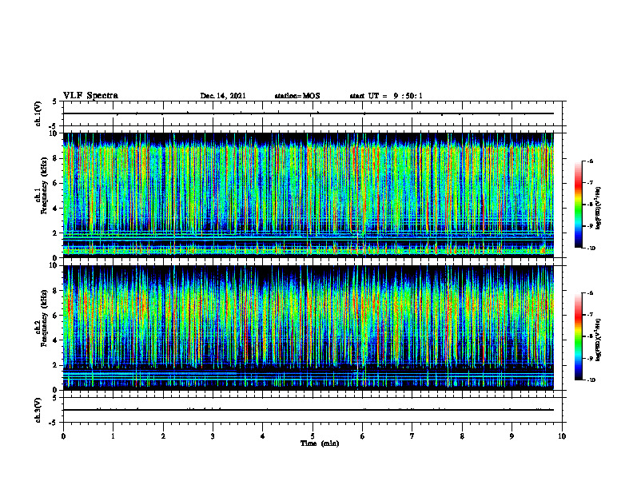This screenshot has width=633, height=489.
Task: Click the ch.1 spectrogram color scale bar
Action: point(578,205)
